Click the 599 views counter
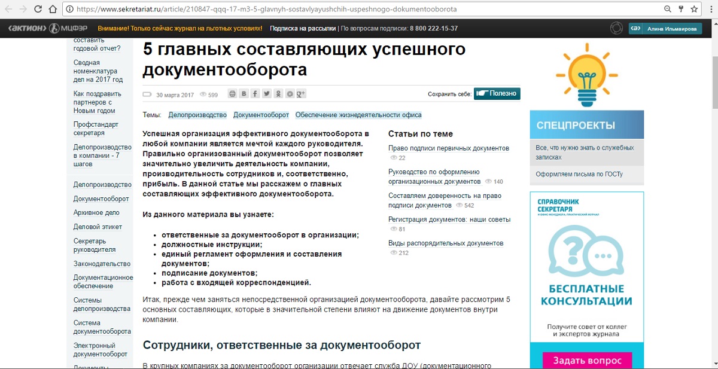 209,94
